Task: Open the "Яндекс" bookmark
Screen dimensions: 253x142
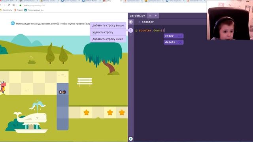Action: point(19,10)
